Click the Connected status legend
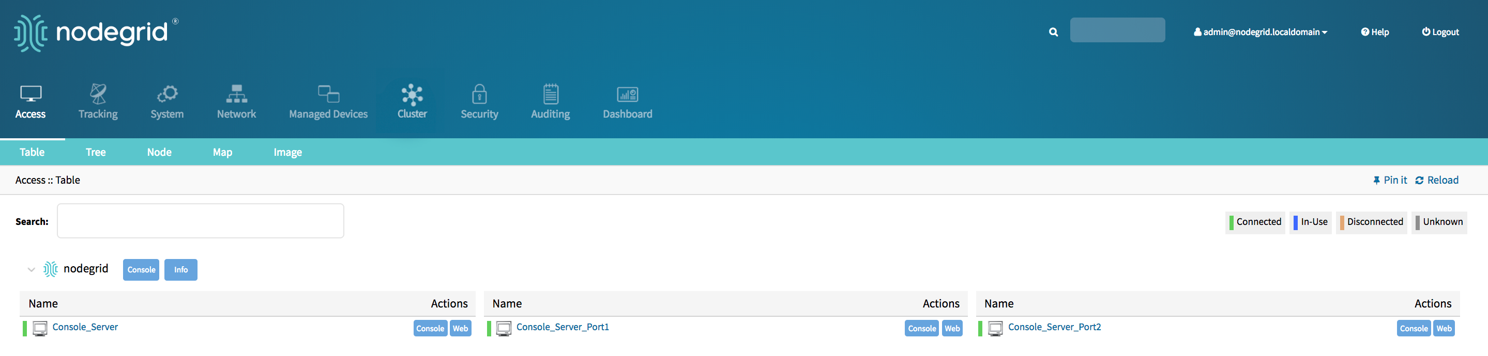The image size is (1488, 356). (x=1255, y=222)
